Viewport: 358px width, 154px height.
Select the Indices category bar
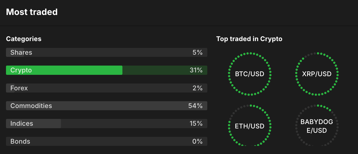click(106, 124)
